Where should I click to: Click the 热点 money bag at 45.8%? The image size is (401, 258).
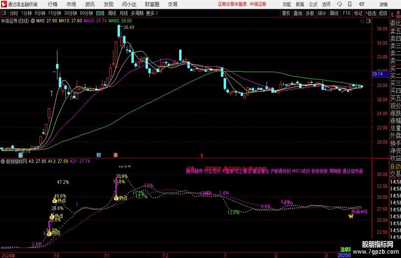click(x=55, y=200)
